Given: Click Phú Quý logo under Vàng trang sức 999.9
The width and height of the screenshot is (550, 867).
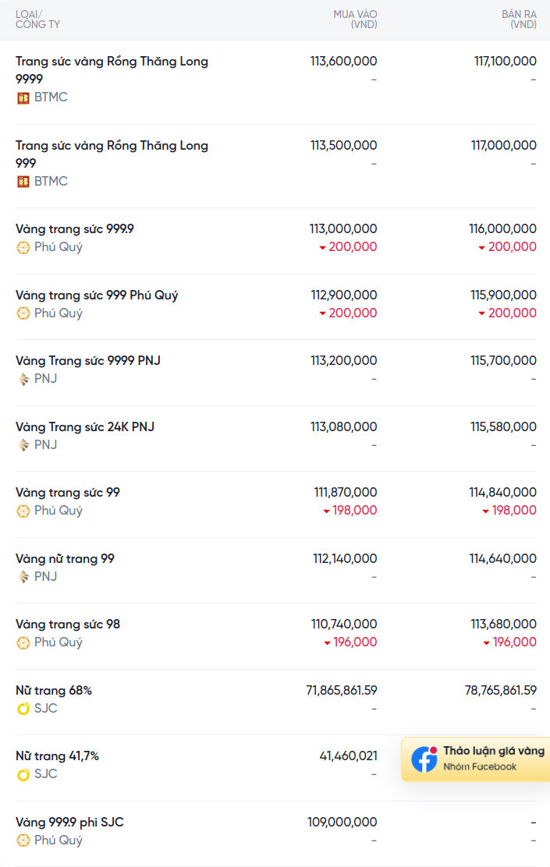Looking at the screenshot, I should (23, 248).
